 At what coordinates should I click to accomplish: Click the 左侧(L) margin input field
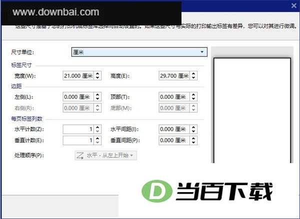coord(78,97)
